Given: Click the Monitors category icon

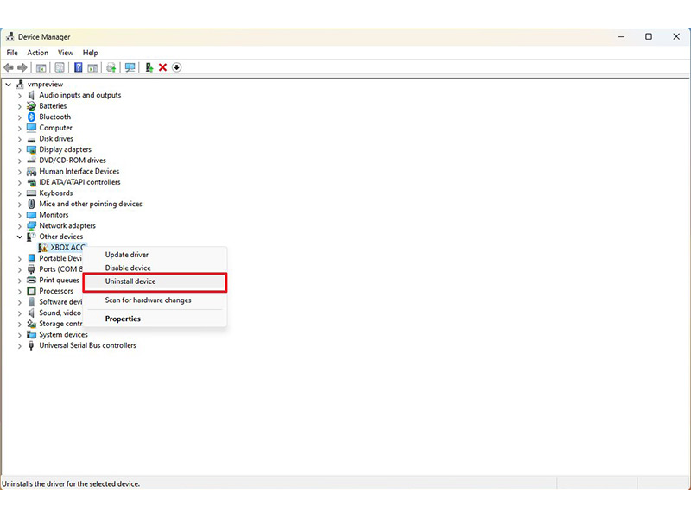Looking at the screenshot, I should [31, 215].
